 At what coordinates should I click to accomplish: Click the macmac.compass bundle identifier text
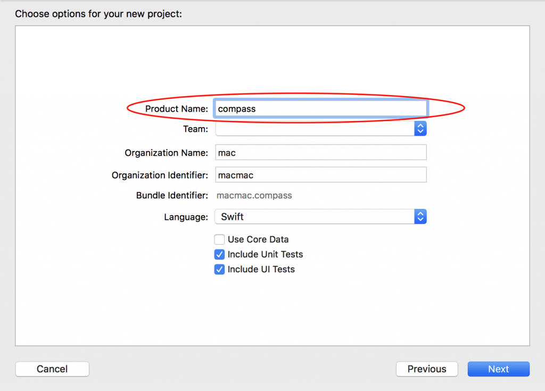[x=254, y=195]
